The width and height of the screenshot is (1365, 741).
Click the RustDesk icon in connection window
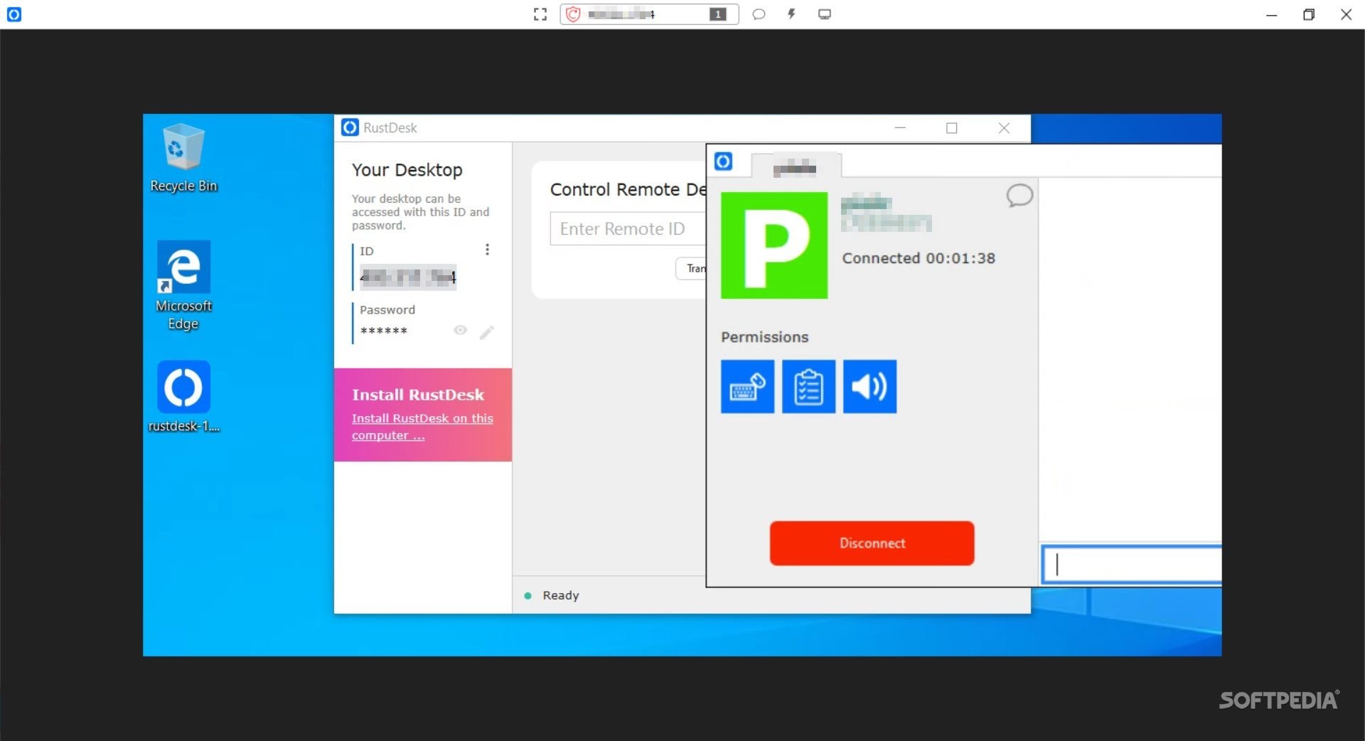click(x=723, y=161)
